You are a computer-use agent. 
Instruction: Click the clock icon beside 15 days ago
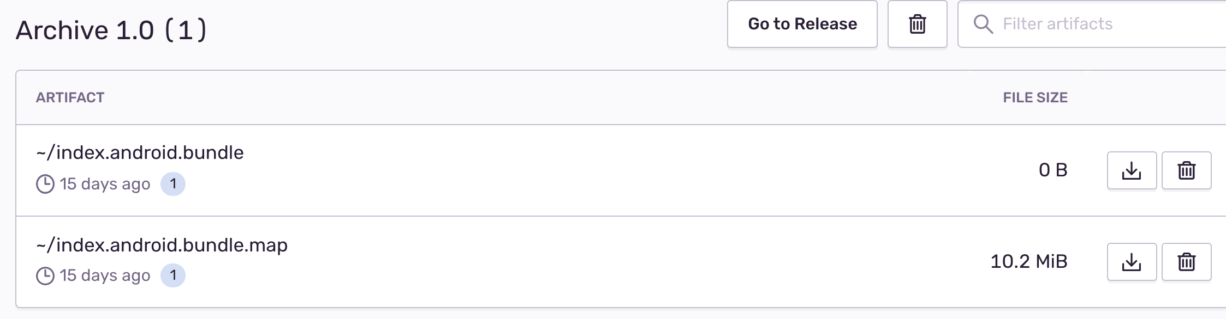click(x=45, y=183)
